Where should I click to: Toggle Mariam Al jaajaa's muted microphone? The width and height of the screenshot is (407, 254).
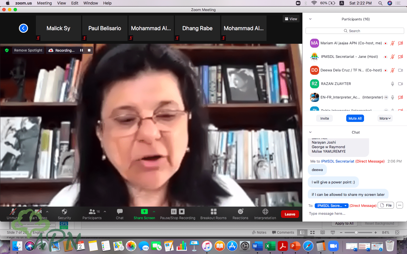point(393,43)
